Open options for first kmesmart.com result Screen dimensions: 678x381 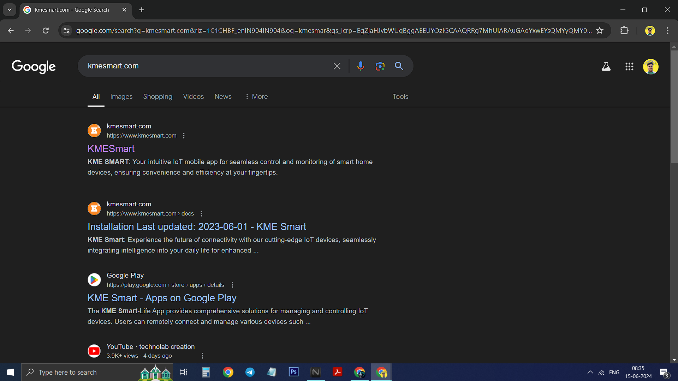pyautogui.click(x=184, y=136)
